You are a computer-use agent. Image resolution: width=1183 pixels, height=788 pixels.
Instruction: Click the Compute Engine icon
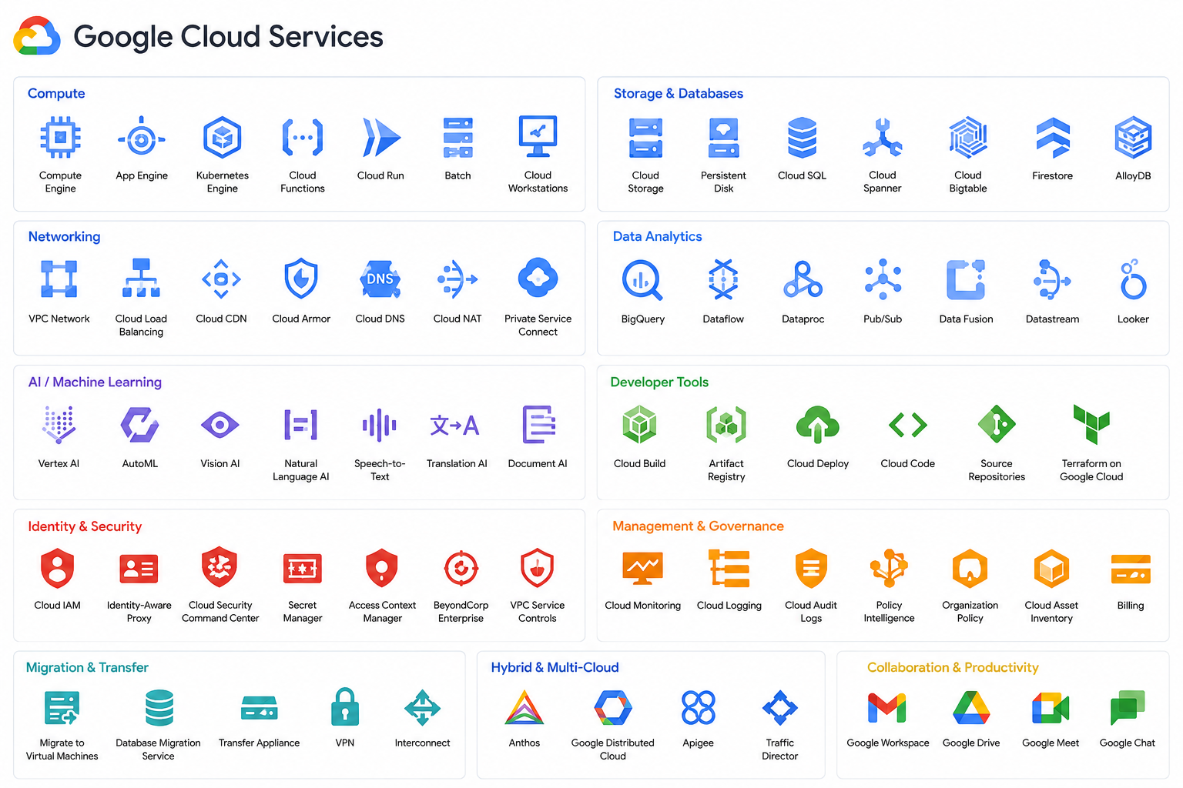click(60, 138)
